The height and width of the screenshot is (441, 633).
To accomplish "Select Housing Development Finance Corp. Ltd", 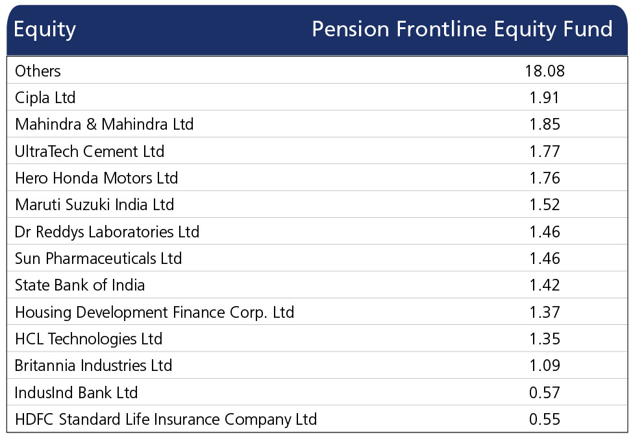I will [155, 313].
